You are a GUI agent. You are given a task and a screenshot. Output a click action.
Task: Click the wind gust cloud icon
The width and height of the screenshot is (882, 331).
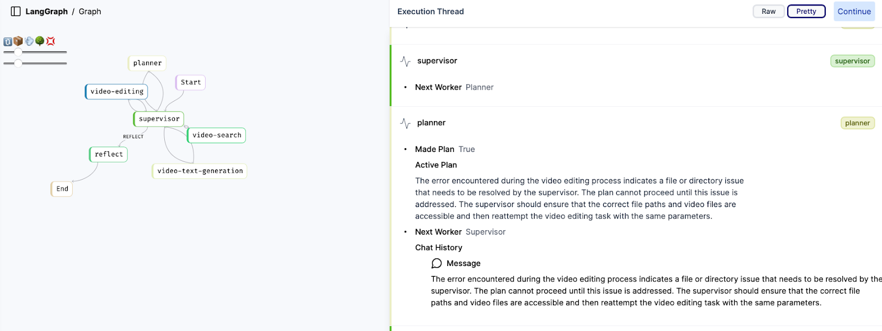click(29, 41)
